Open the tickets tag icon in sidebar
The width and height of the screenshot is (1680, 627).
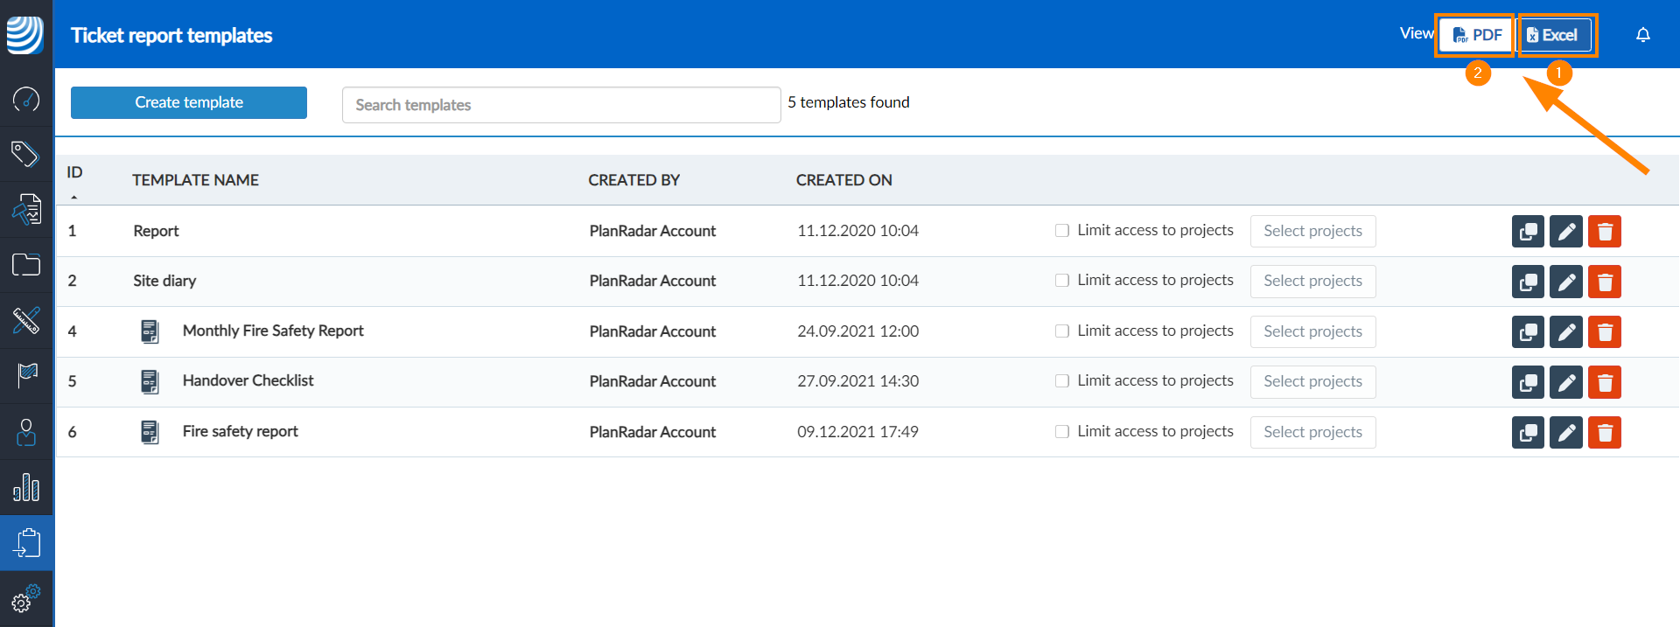(x=25, y=155)
